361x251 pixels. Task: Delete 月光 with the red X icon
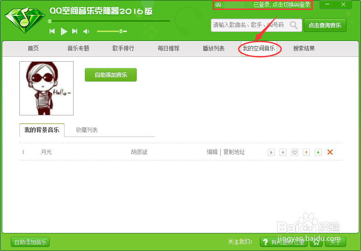[x=330, y=152]
